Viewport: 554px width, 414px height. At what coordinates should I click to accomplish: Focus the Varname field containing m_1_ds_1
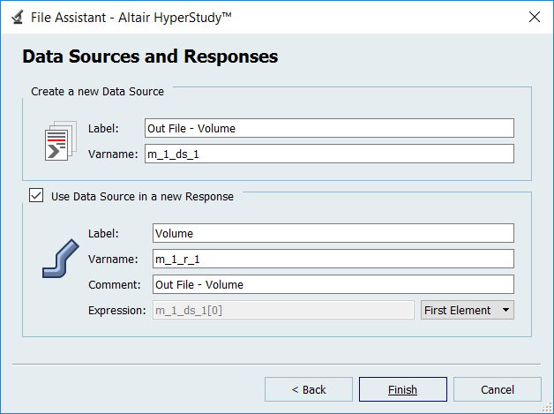(x=328, y=154)
